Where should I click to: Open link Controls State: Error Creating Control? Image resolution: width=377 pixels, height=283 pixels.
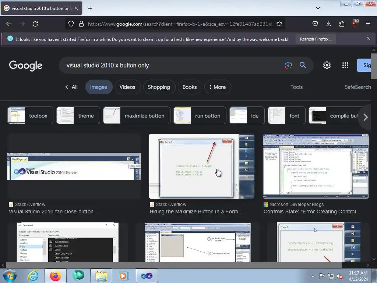(313, 212)
